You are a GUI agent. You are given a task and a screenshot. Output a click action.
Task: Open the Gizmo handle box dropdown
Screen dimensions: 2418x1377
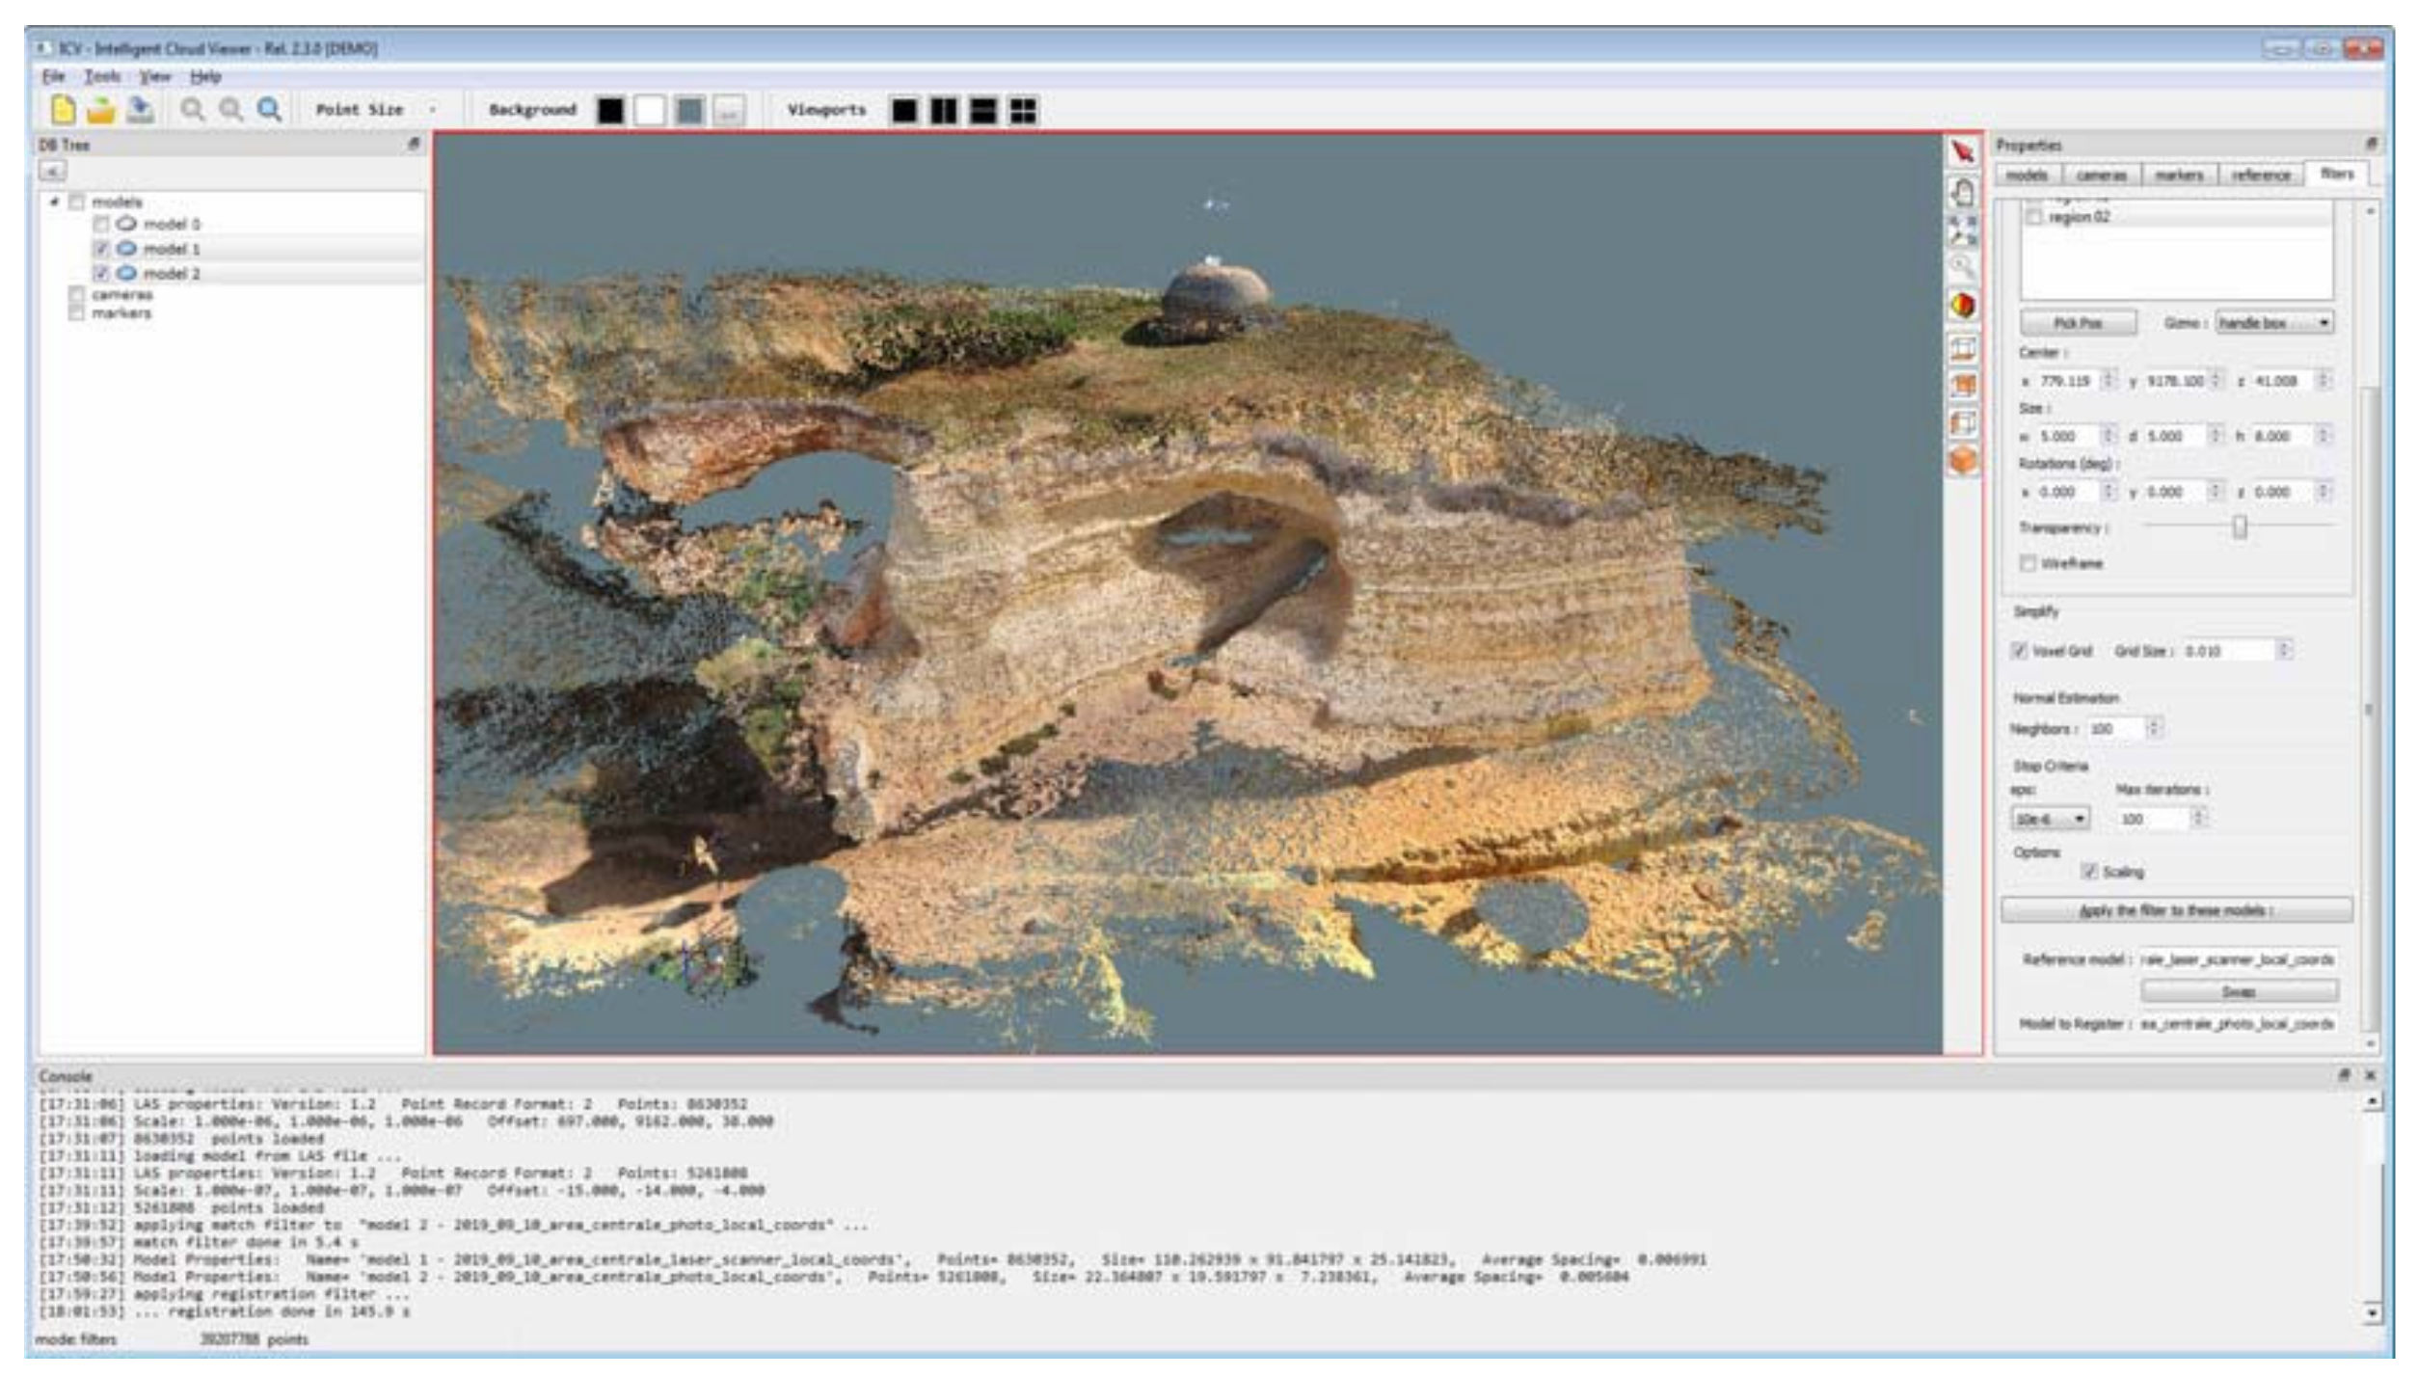[x=2275, y=323]
